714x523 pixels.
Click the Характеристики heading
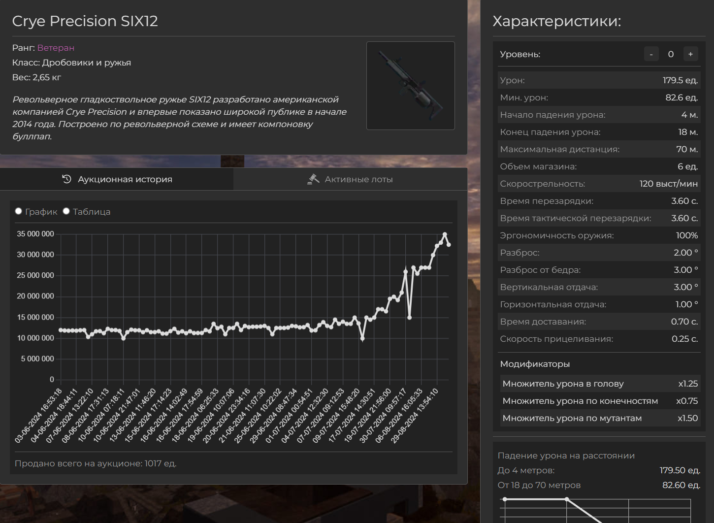pyautogui.click(x=557, y=21)
